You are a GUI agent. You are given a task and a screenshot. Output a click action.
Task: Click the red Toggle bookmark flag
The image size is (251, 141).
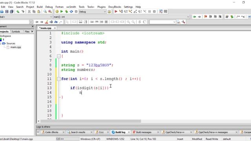tap(206, 17)
